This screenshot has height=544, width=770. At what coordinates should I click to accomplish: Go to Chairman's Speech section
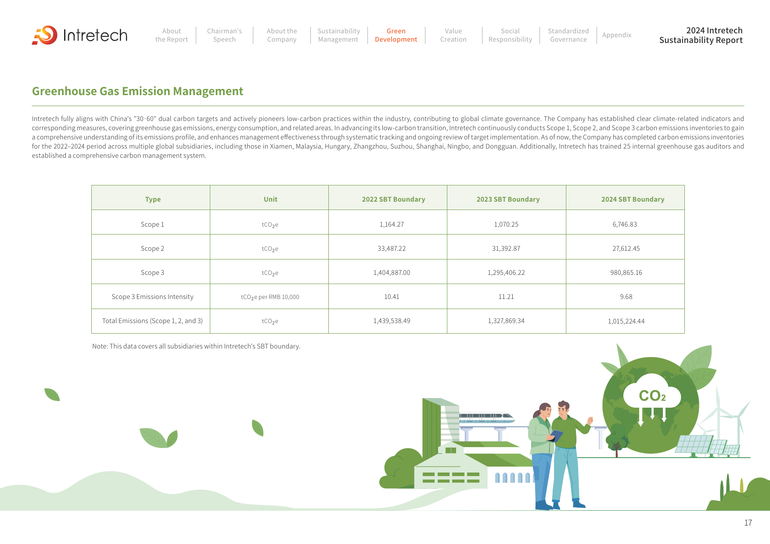[224, 35]
